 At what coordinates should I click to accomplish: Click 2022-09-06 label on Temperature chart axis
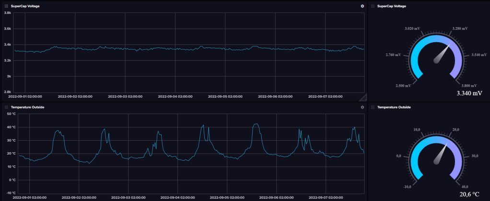275,197
